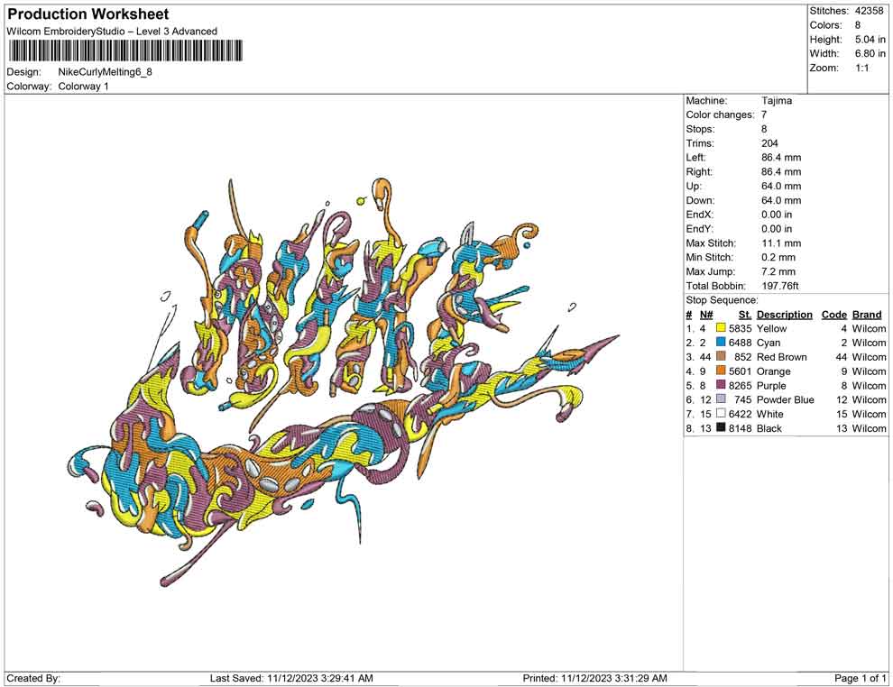Screen dimensions: 893x687
Task: Click the 'St.' column header
Action: (x=745, y=314)
